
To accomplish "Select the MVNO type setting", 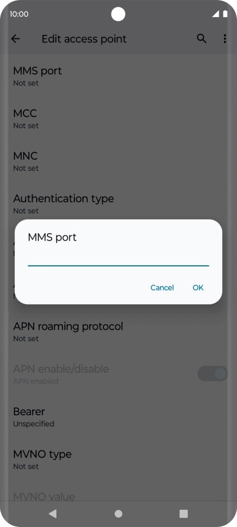I will click(x=118, y=460).
